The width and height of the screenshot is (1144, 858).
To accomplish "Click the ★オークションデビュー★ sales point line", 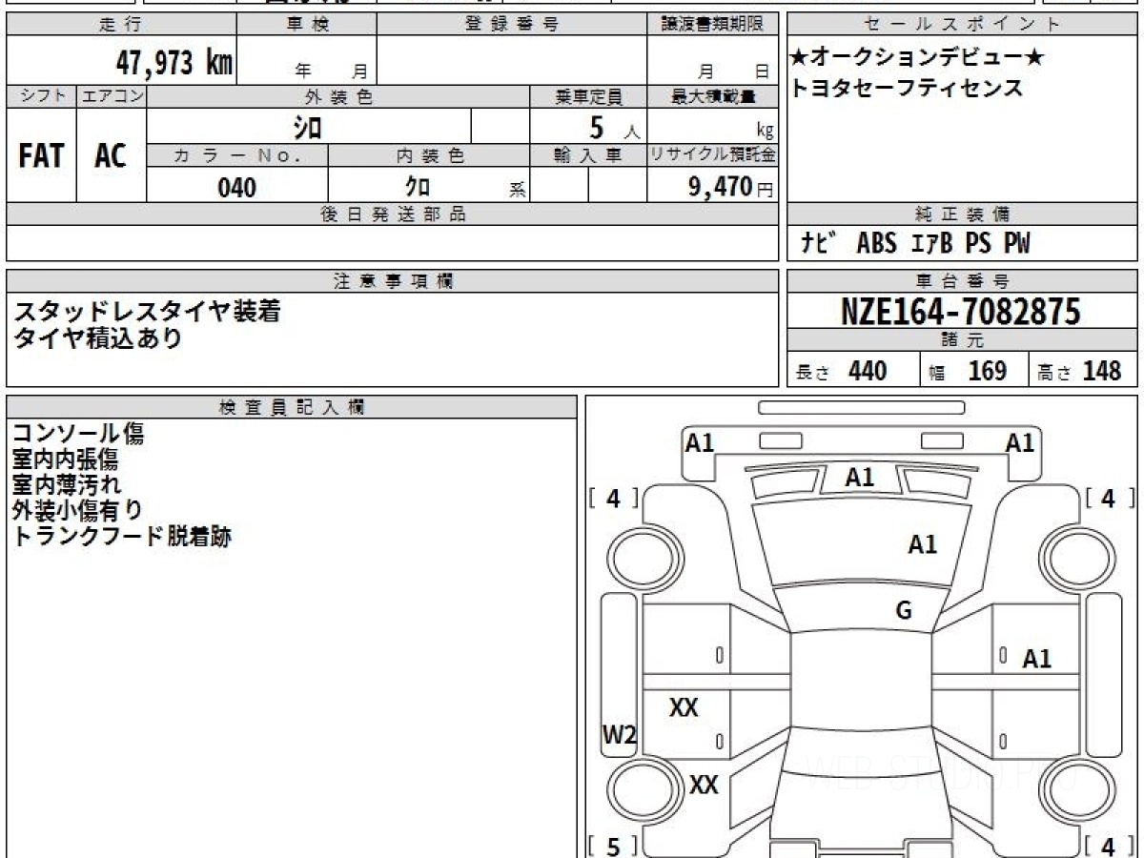I will 916,58.
